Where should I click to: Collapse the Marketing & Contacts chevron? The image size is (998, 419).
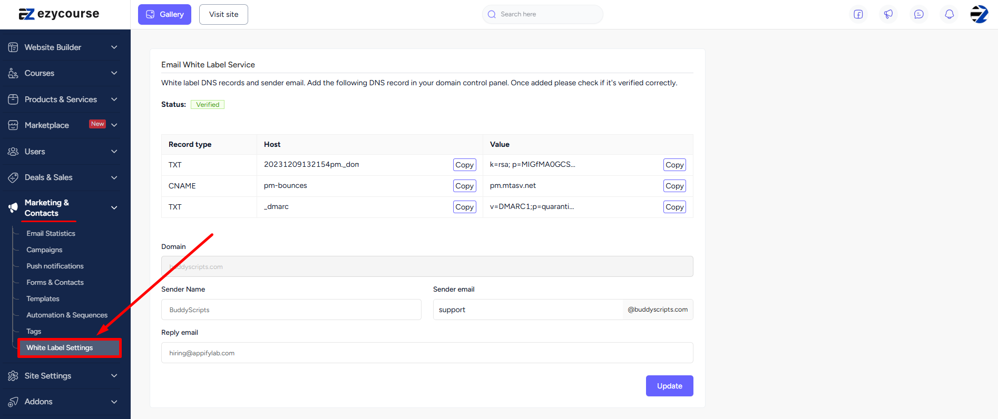click(114, 208)
